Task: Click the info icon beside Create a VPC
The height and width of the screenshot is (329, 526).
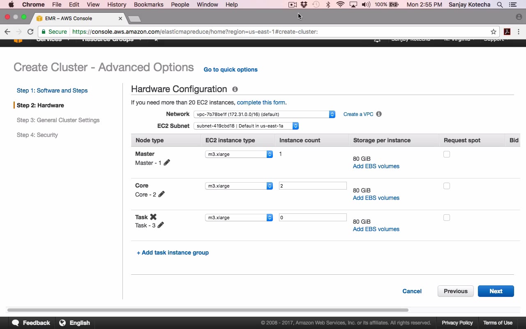Action: 379,114
